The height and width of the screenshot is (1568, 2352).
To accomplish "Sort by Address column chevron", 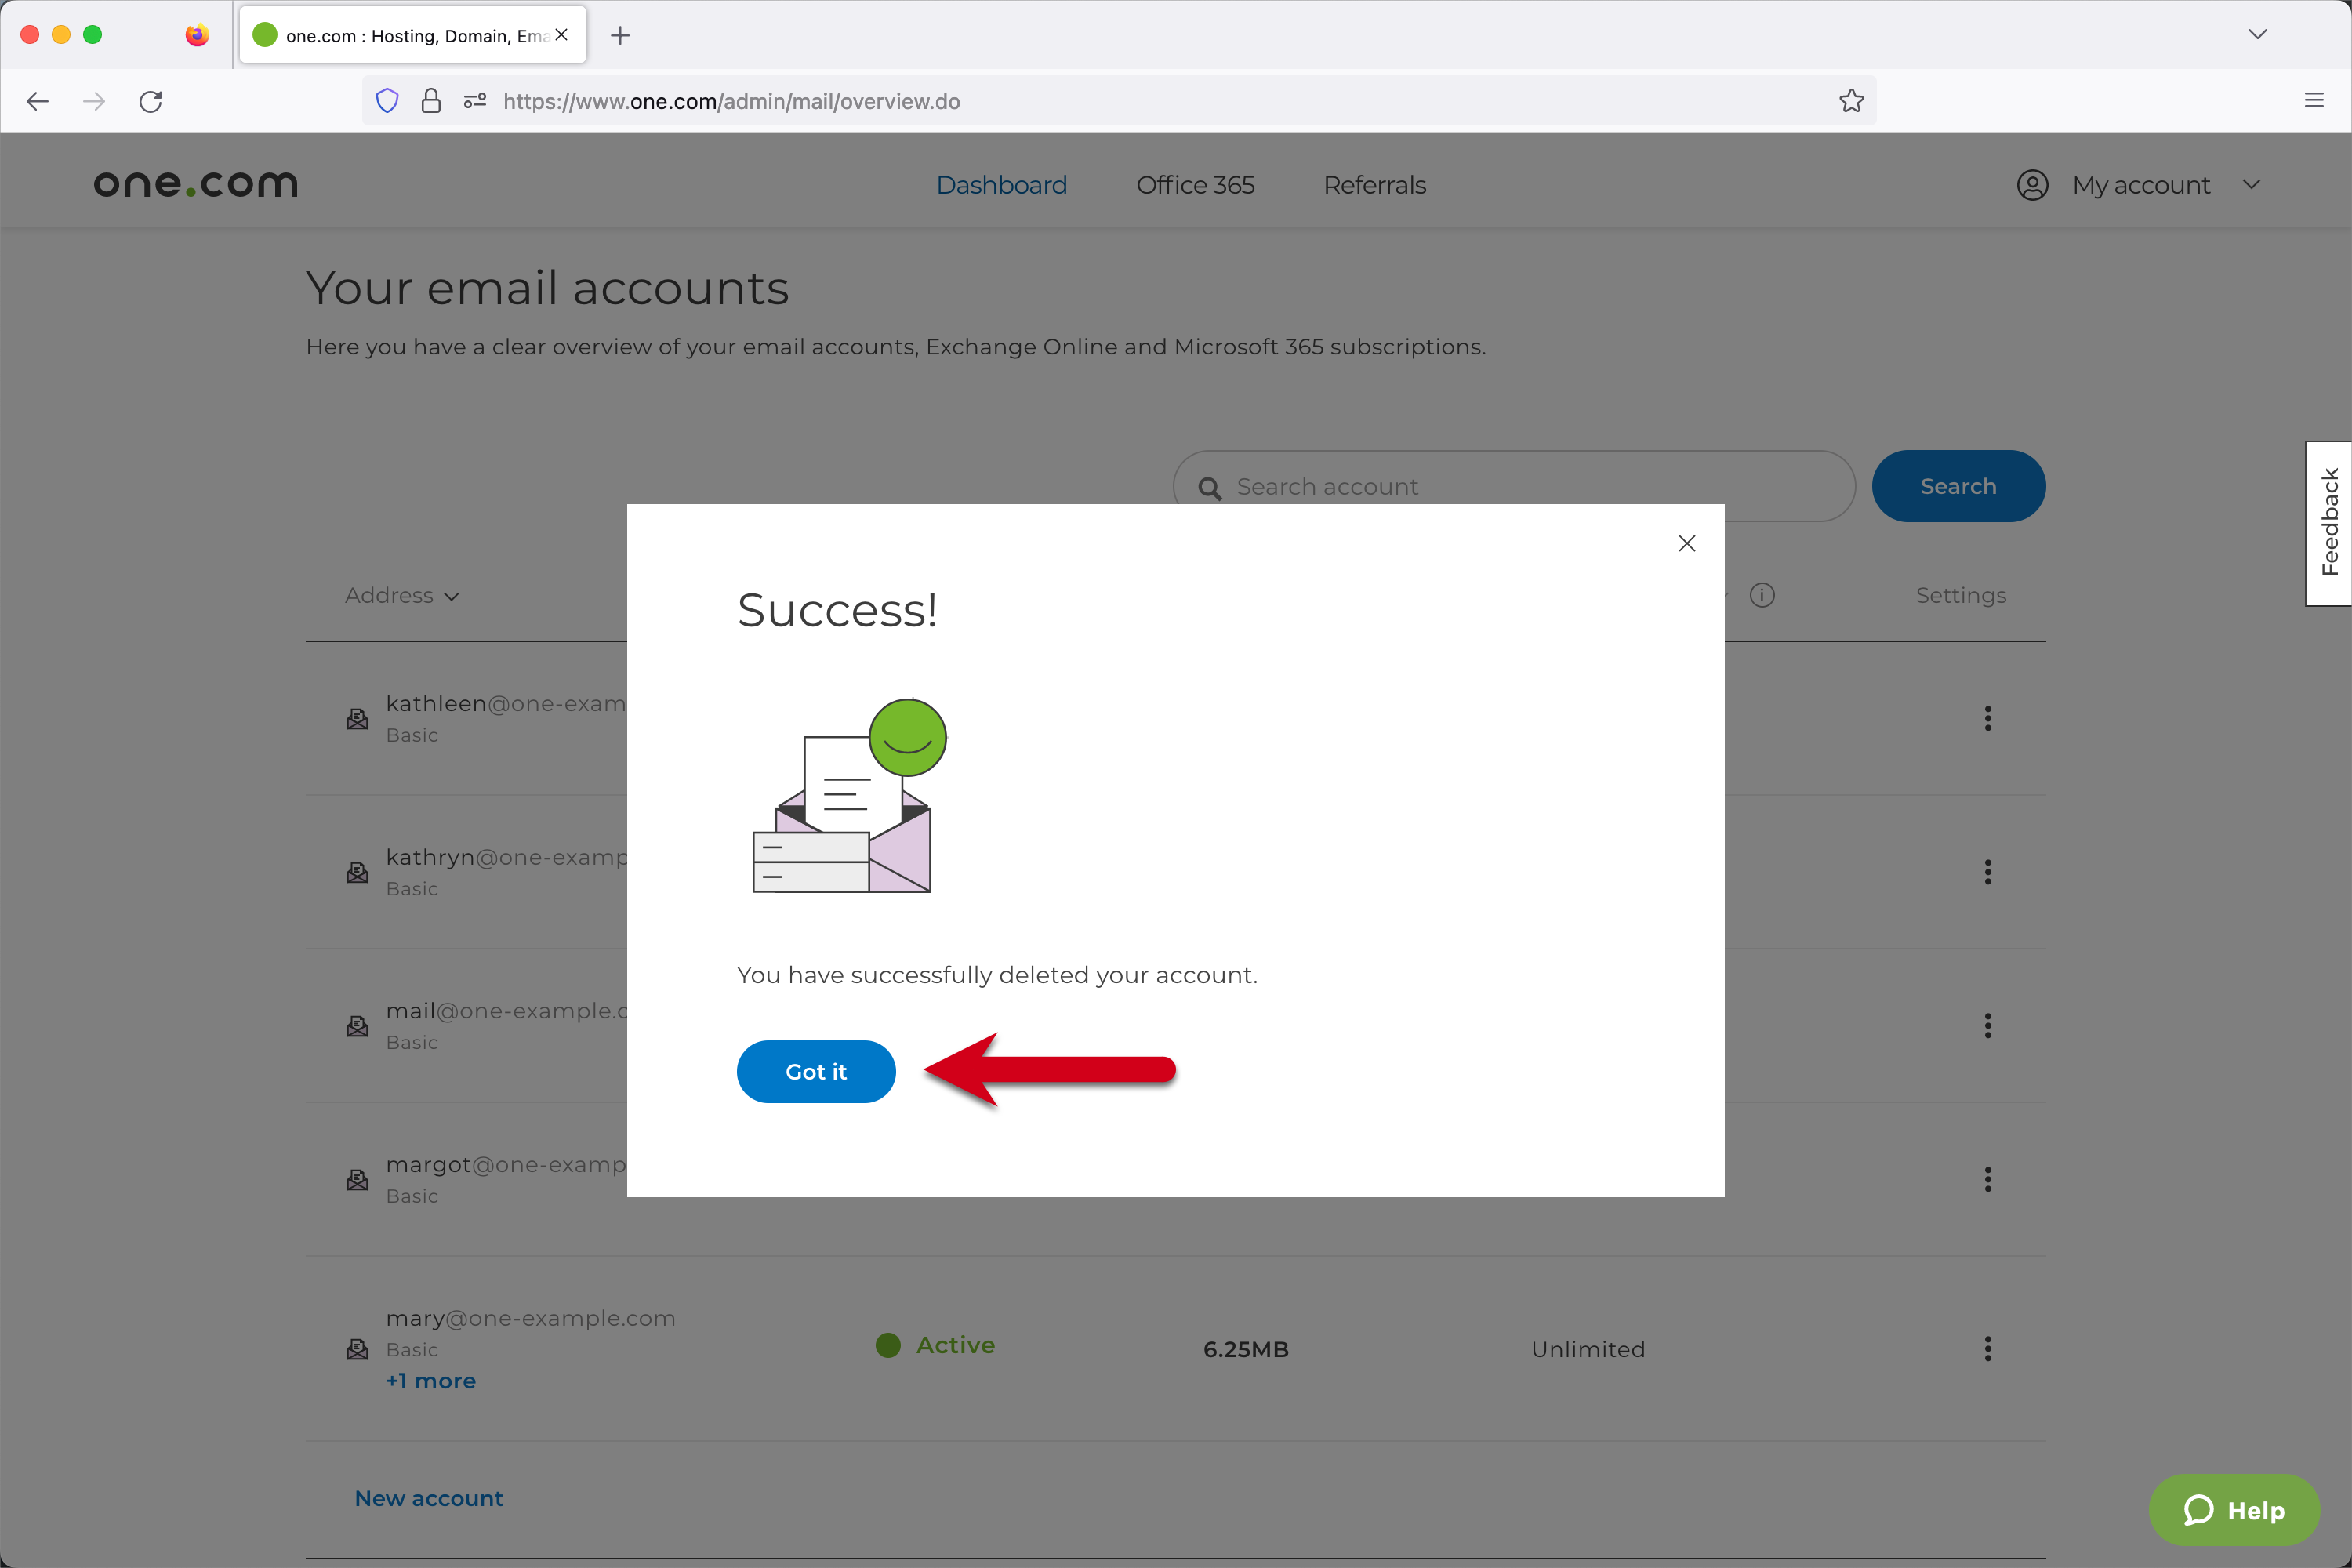I will coord(452,596).
